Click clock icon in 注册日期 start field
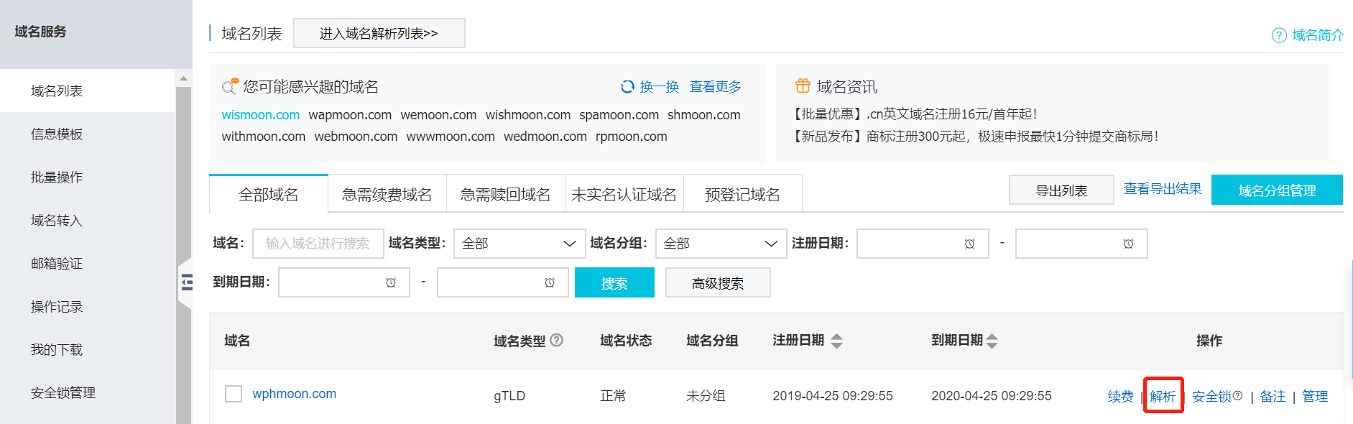1353x424 pixels. (x=969, y=244)
